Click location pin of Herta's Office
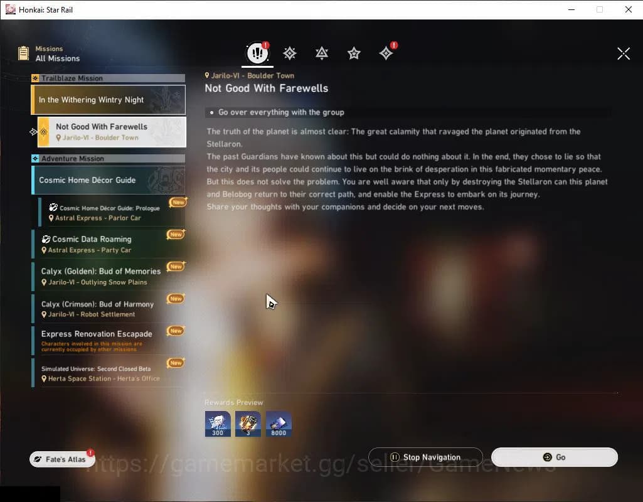The image size is (643, 502). [44, 379]
